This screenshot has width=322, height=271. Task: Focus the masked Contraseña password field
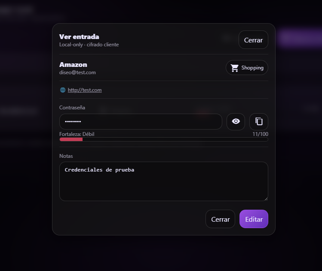(141, 121)
